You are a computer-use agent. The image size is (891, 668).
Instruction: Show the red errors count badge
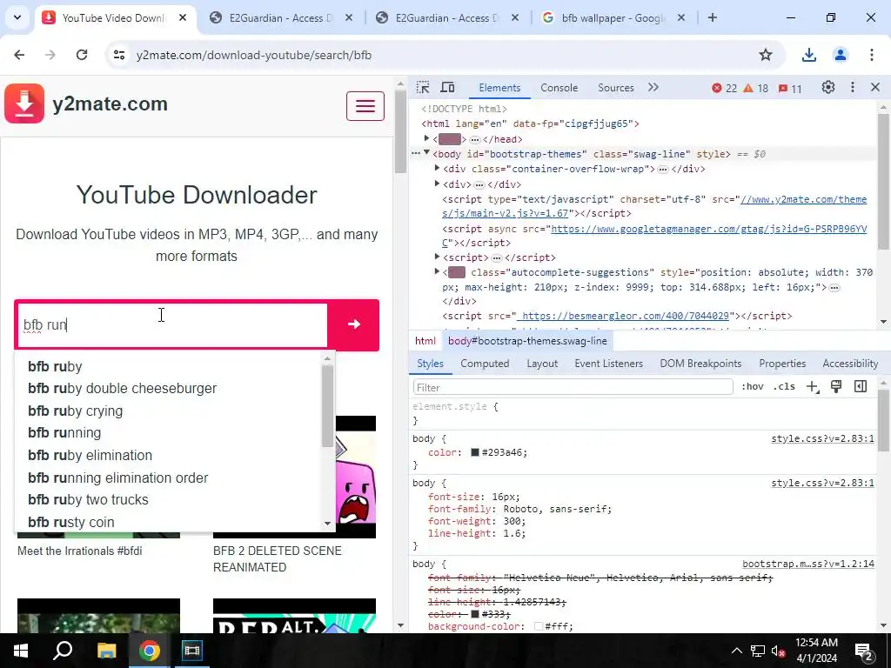coord(725,88)
